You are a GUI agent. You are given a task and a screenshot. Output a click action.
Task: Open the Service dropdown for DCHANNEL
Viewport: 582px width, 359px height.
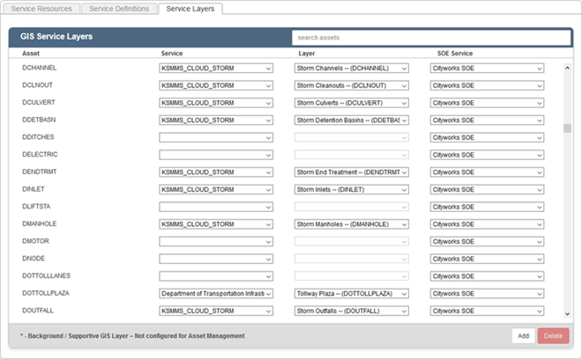click(x=216, y=68)
